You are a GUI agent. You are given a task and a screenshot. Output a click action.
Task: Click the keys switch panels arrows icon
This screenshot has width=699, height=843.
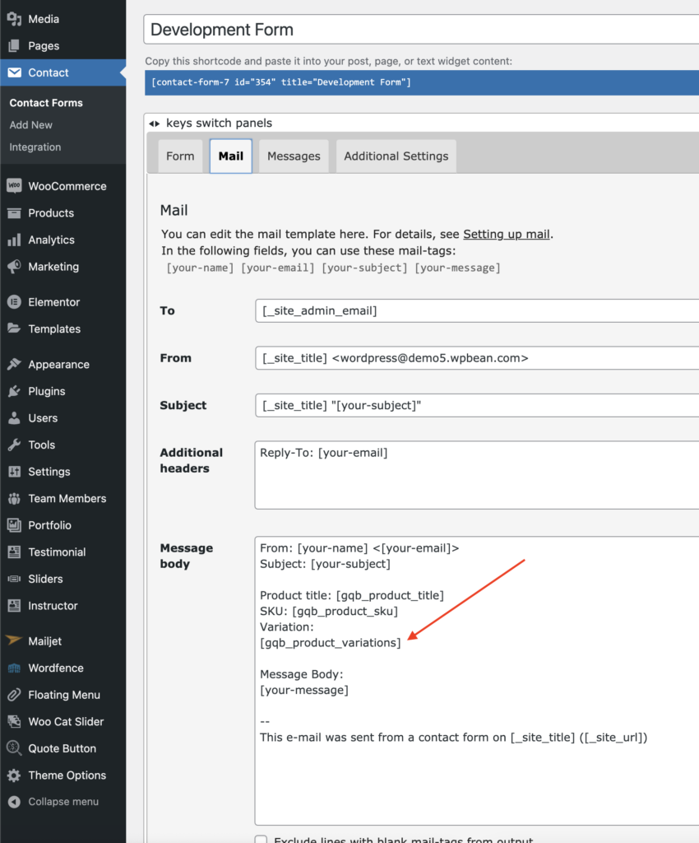click(x=155, y=123)
